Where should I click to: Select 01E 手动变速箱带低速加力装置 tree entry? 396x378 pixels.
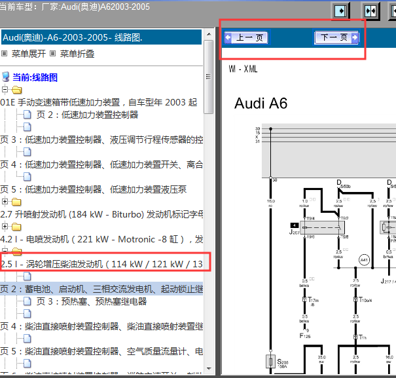click(x=98, y=102)
